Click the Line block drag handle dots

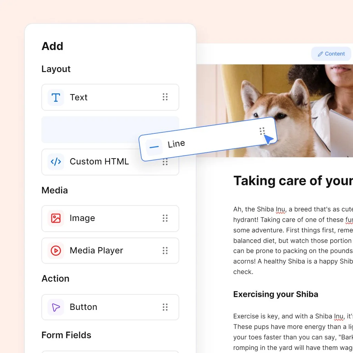click(262, 131)
